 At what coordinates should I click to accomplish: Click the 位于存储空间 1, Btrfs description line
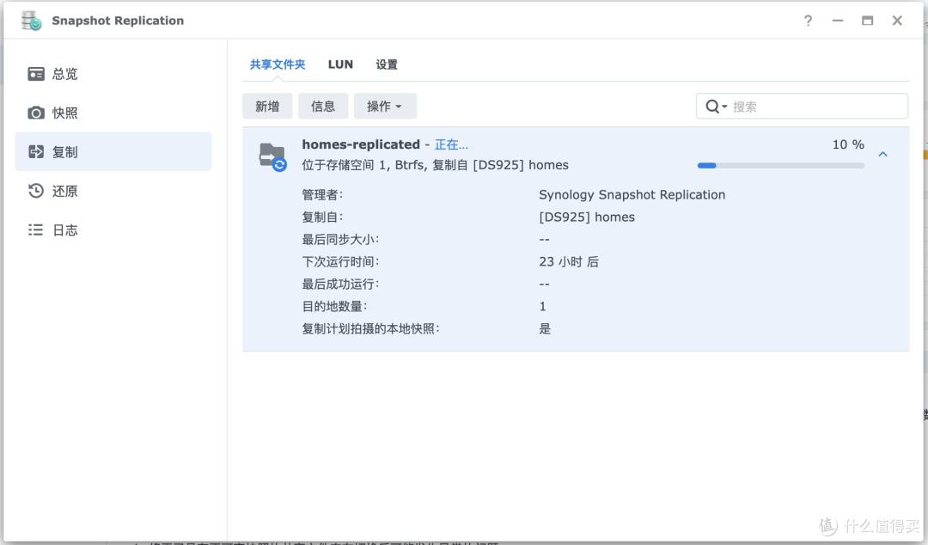[x=435, y=165]
